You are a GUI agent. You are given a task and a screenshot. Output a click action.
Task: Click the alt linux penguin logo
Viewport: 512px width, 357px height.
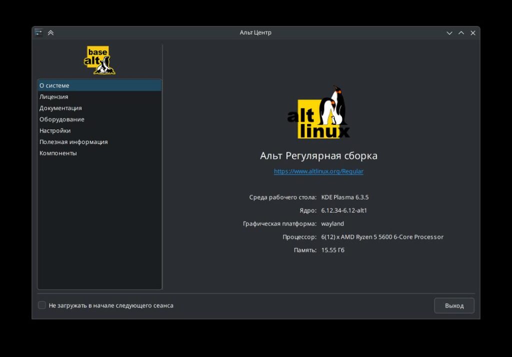point(318,111)
